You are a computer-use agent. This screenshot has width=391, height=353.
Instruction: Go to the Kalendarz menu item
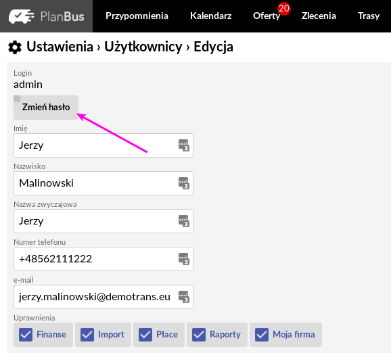coord(210,16)
